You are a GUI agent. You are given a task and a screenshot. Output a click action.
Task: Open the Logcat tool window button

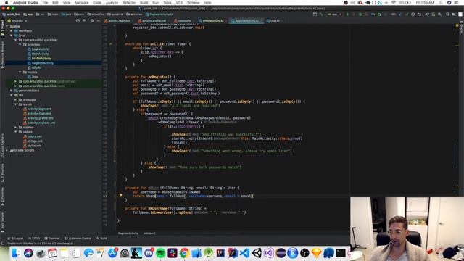tap(15, 239)
